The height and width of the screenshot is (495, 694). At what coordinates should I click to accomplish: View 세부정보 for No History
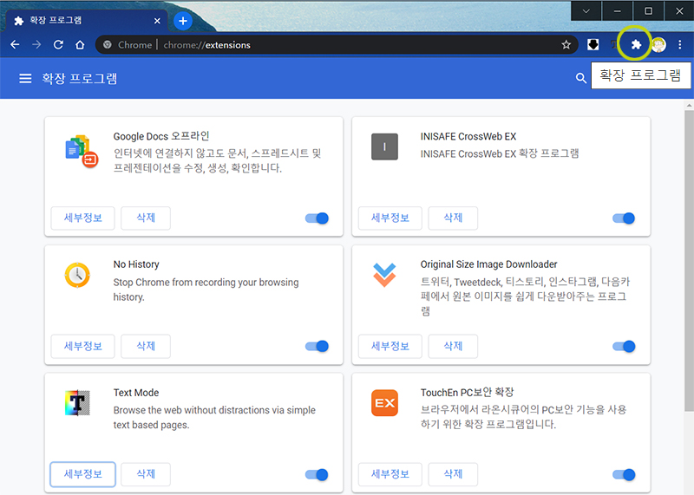[x=82, y=347]
